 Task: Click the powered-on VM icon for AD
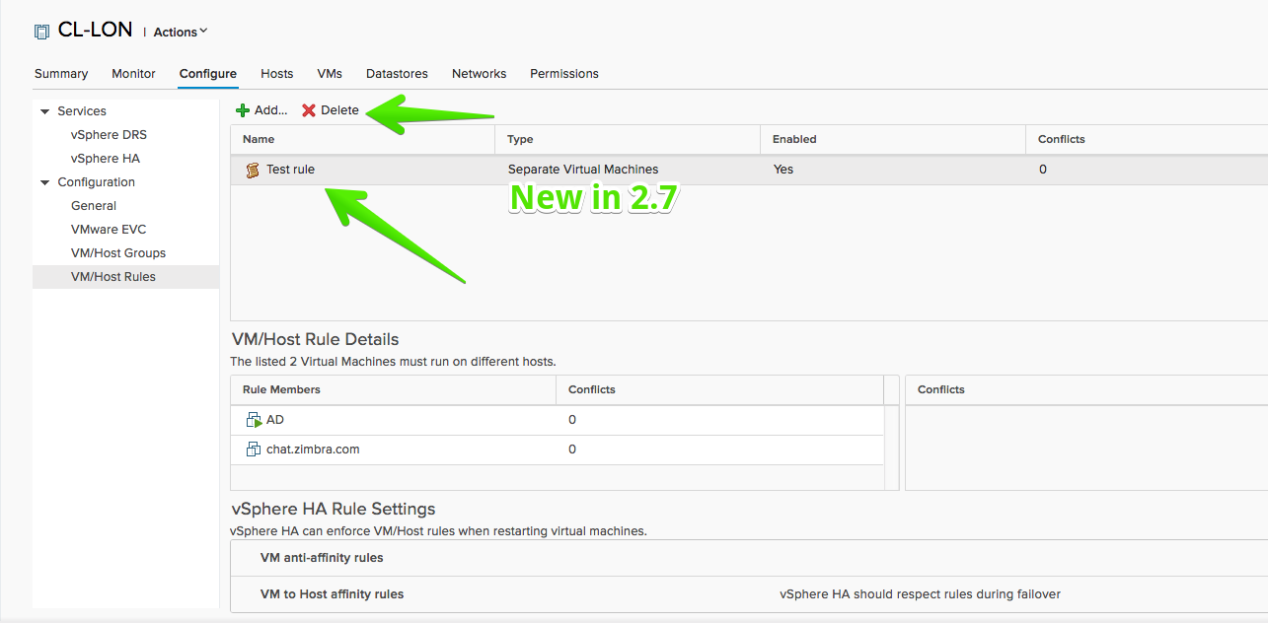[x=254, y=420]
